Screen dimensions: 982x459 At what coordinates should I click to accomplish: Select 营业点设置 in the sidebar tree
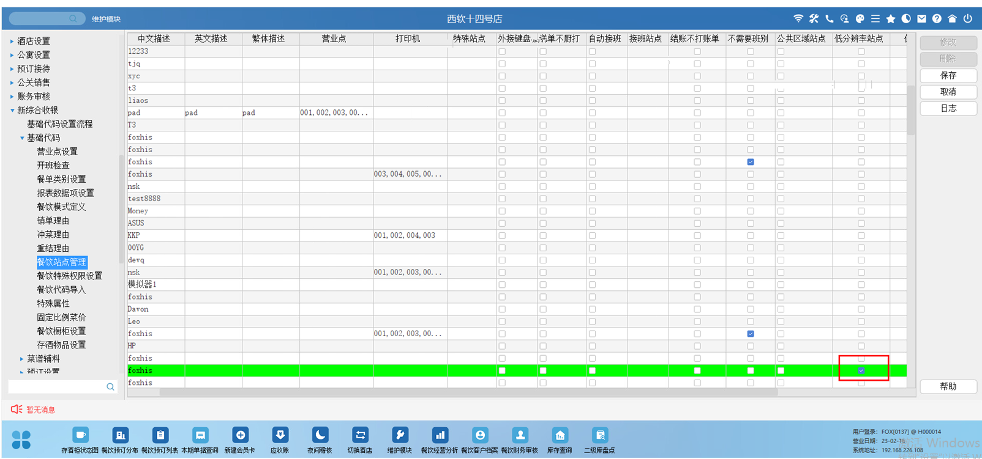tap(57, 152)
